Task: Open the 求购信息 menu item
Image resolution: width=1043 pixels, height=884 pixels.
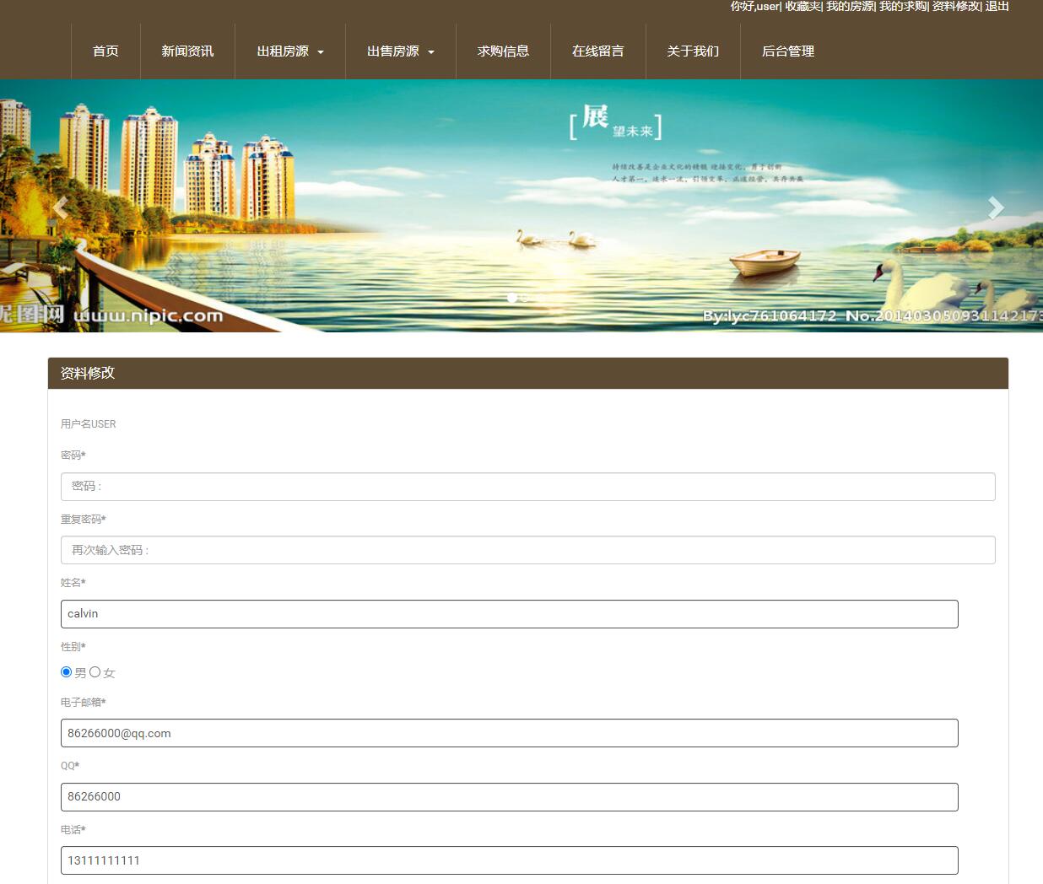Action: click(x=503, y=51)
